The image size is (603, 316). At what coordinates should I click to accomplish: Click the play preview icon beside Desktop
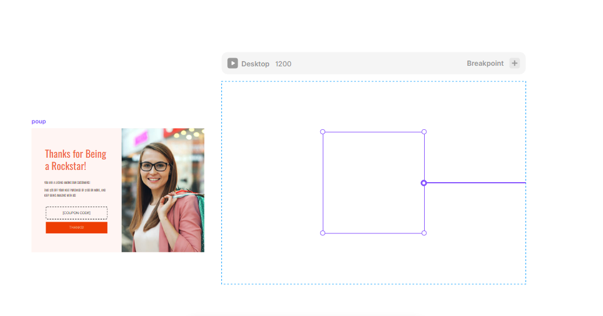pos(232,63)
